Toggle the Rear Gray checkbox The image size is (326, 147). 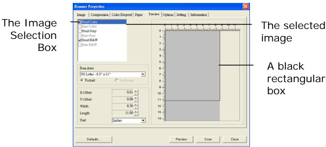coord(79,36)
